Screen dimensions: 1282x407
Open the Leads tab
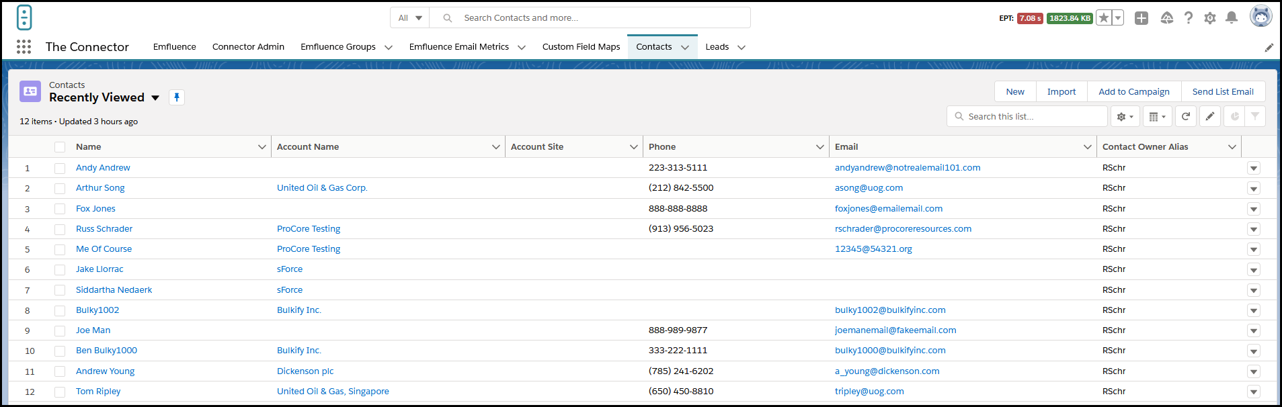coord(717,47)
